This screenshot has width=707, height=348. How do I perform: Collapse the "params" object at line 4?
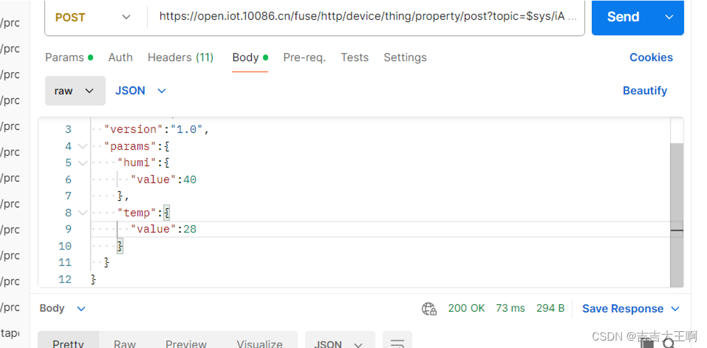(82, 146)
